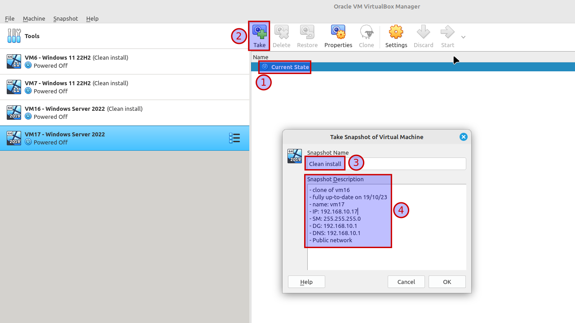The height and width of the screenshot is (323, 575).
Task: Click the Snapshot Name input field
Action: (386, 164)
